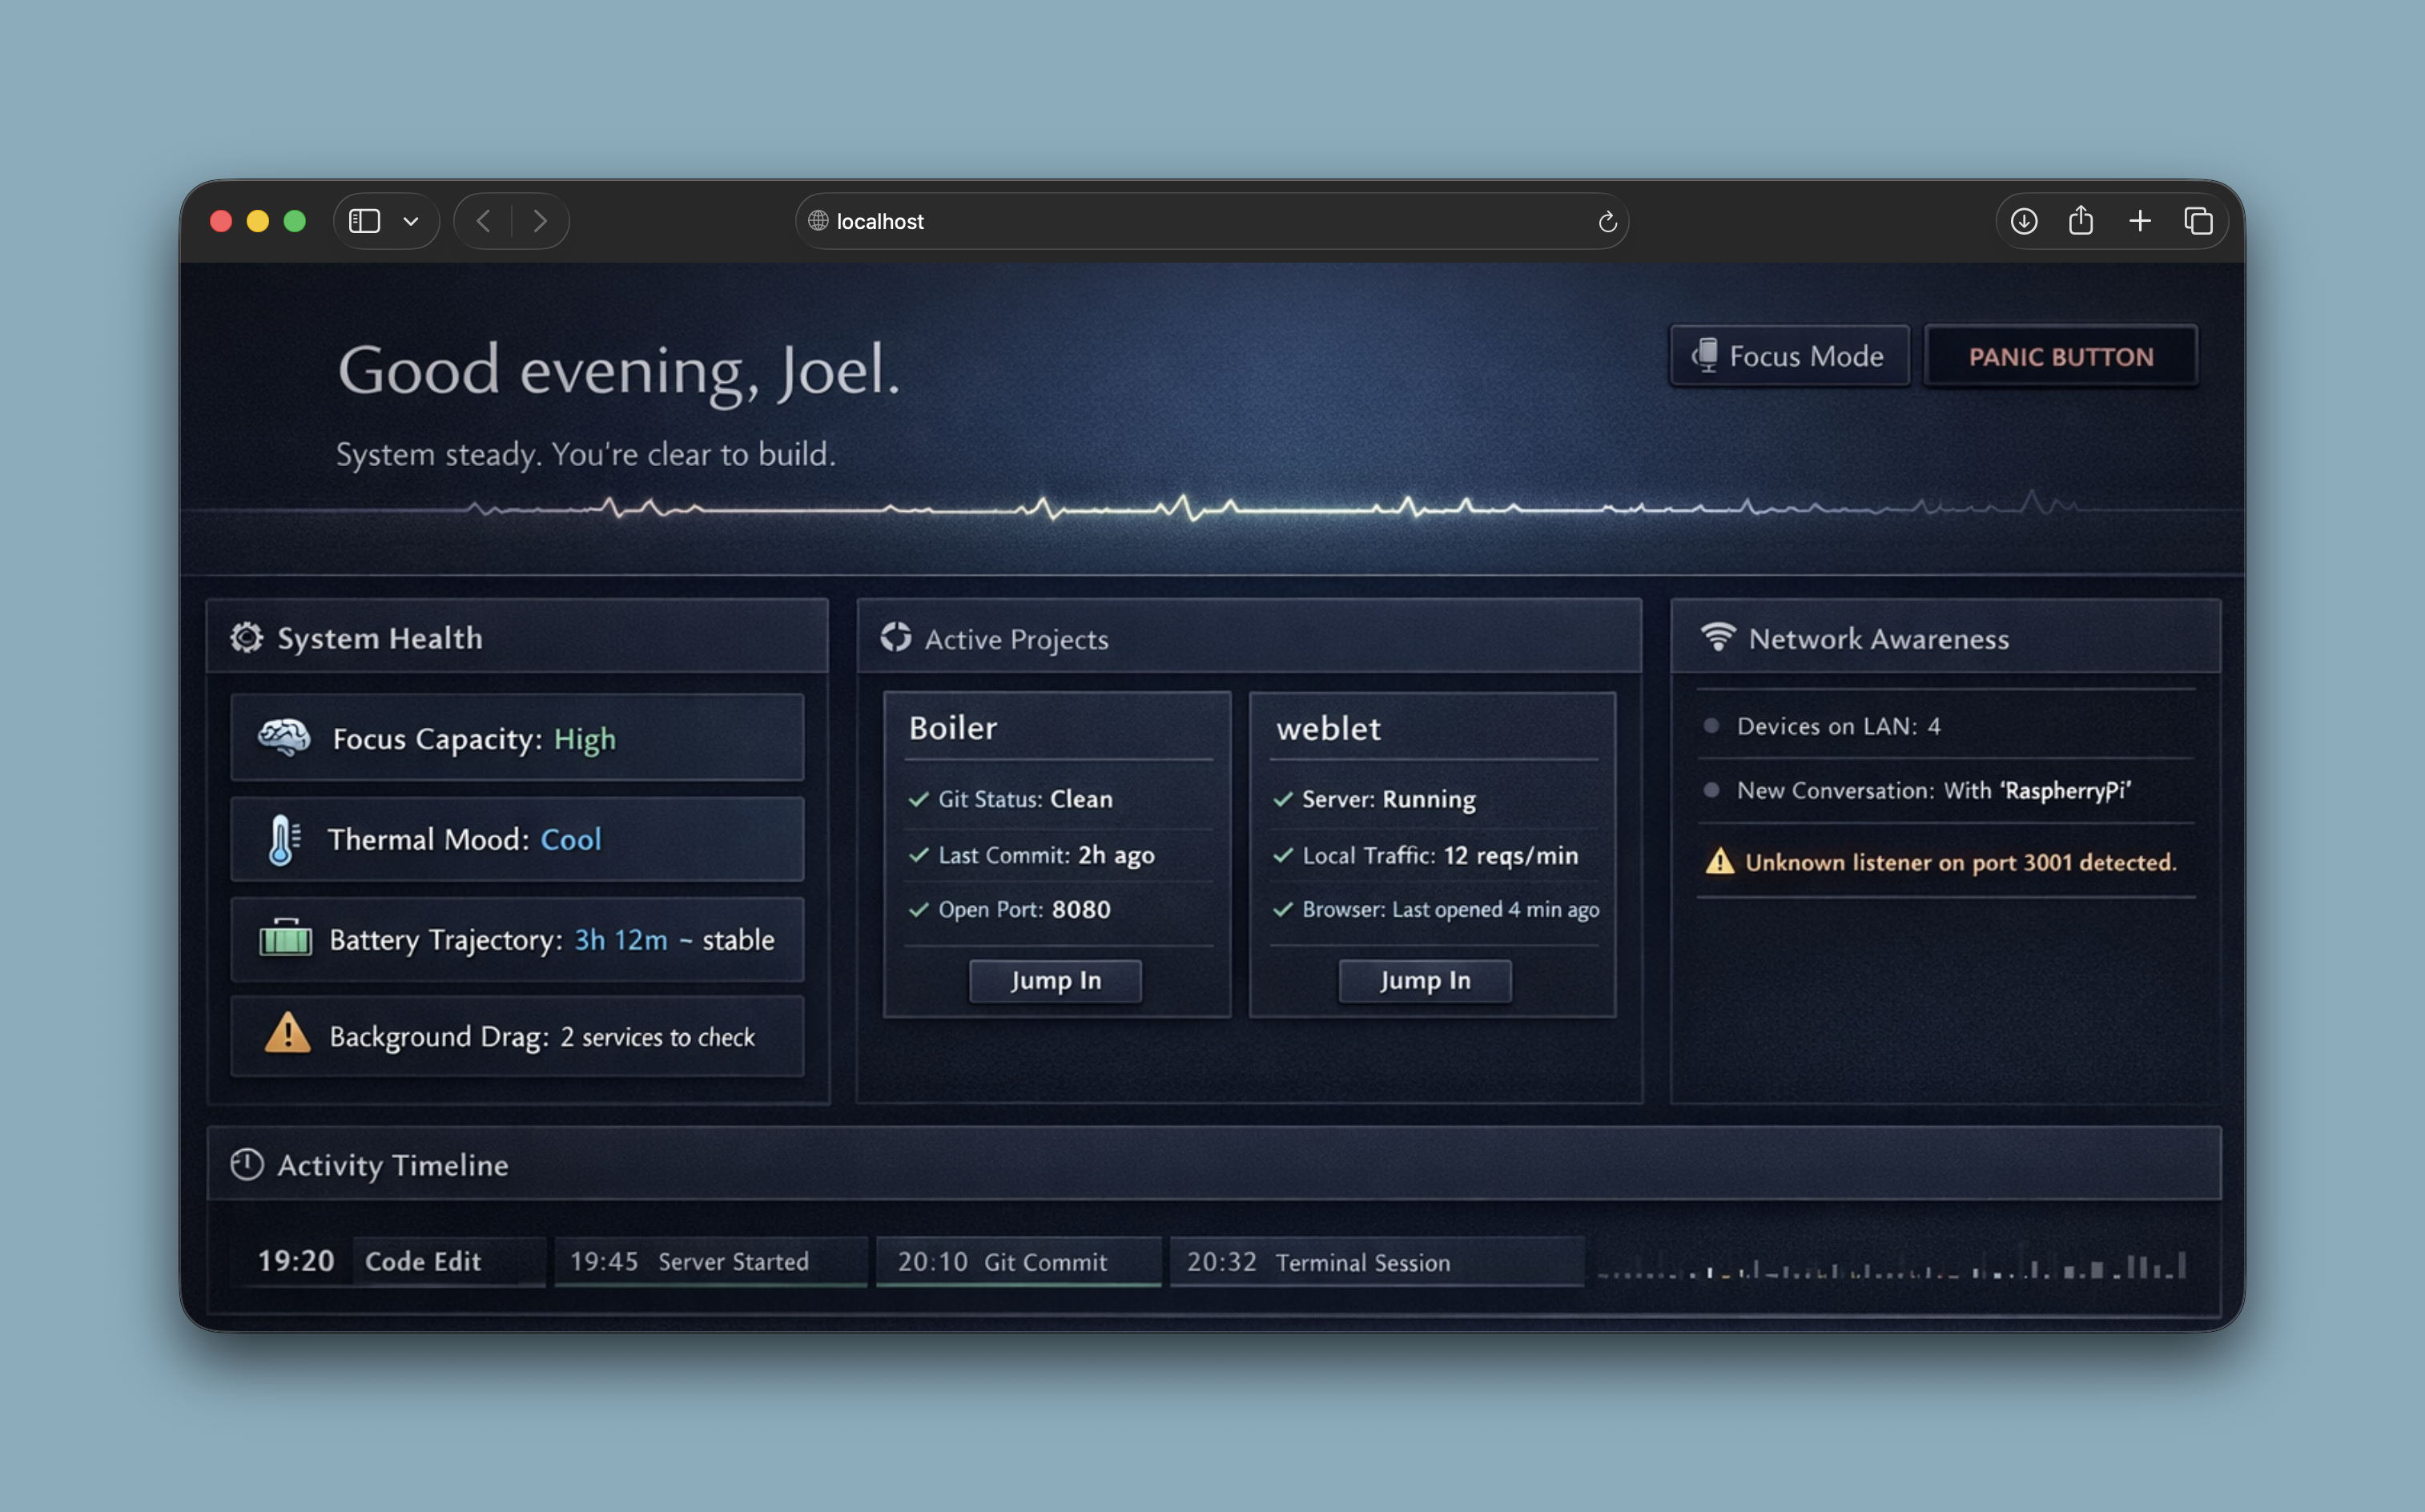
Task: Toggle the Safari sidebar
Action: tap(364, 221)
